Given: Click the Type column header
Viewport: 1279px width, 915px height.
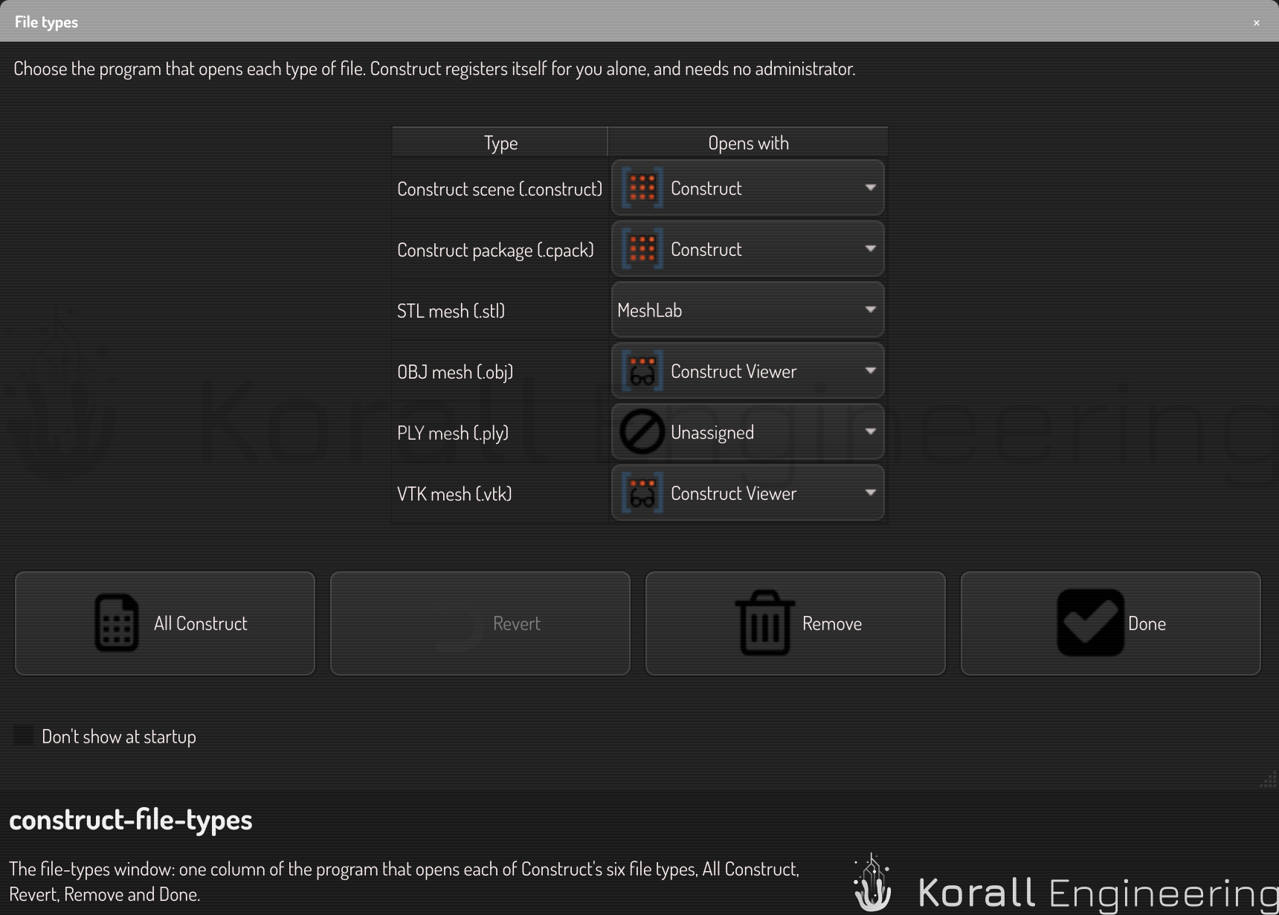Looking at the screenshot, I should 500,143.
